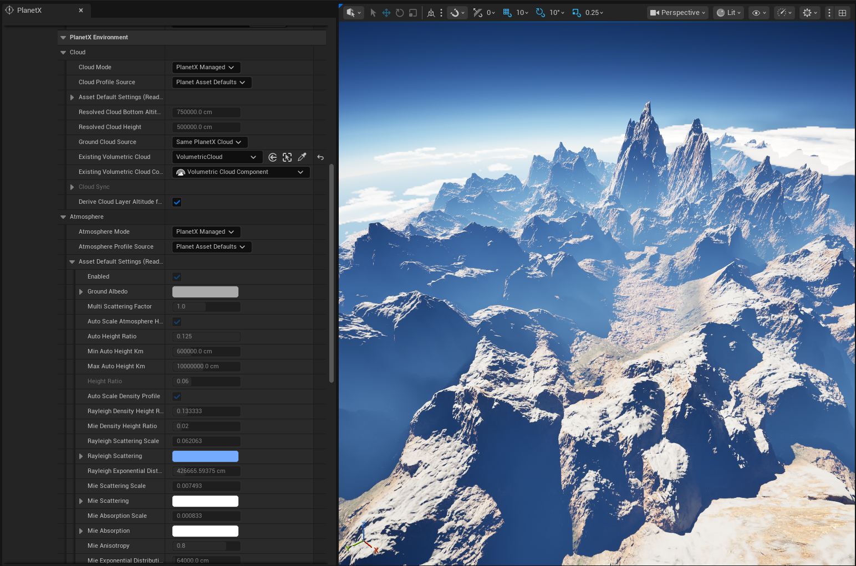Toggle grid location snapping
Viewport: 856px width, 566px height.
tap(507, 13)
